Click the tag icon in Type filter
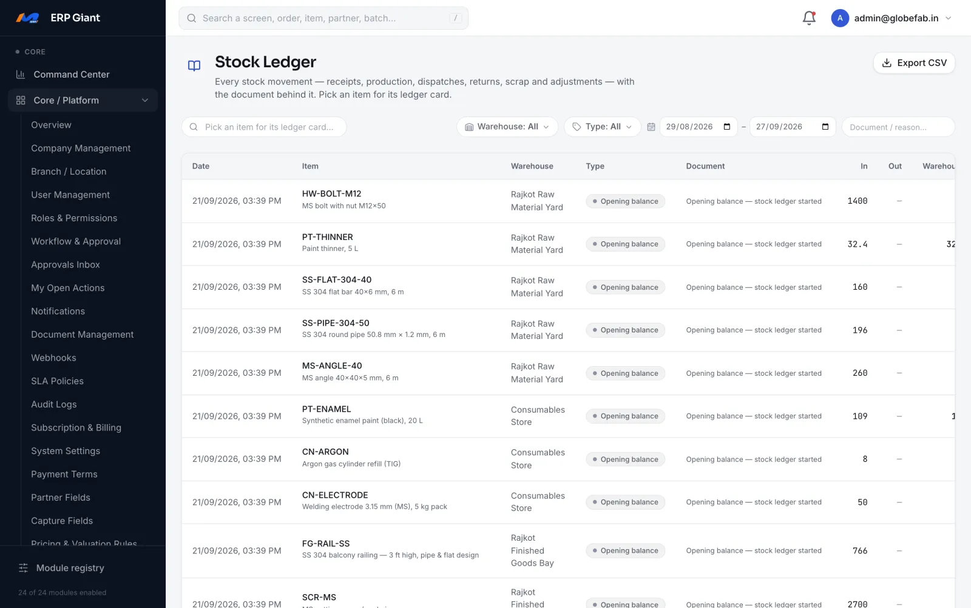 click(x=577, y=127)
